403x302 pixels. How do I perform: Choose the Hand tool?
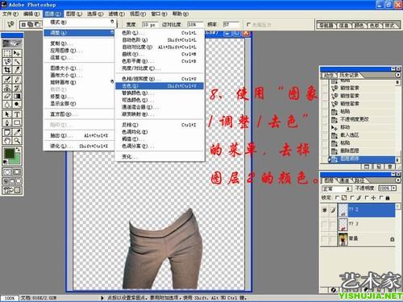coord(7,140)
